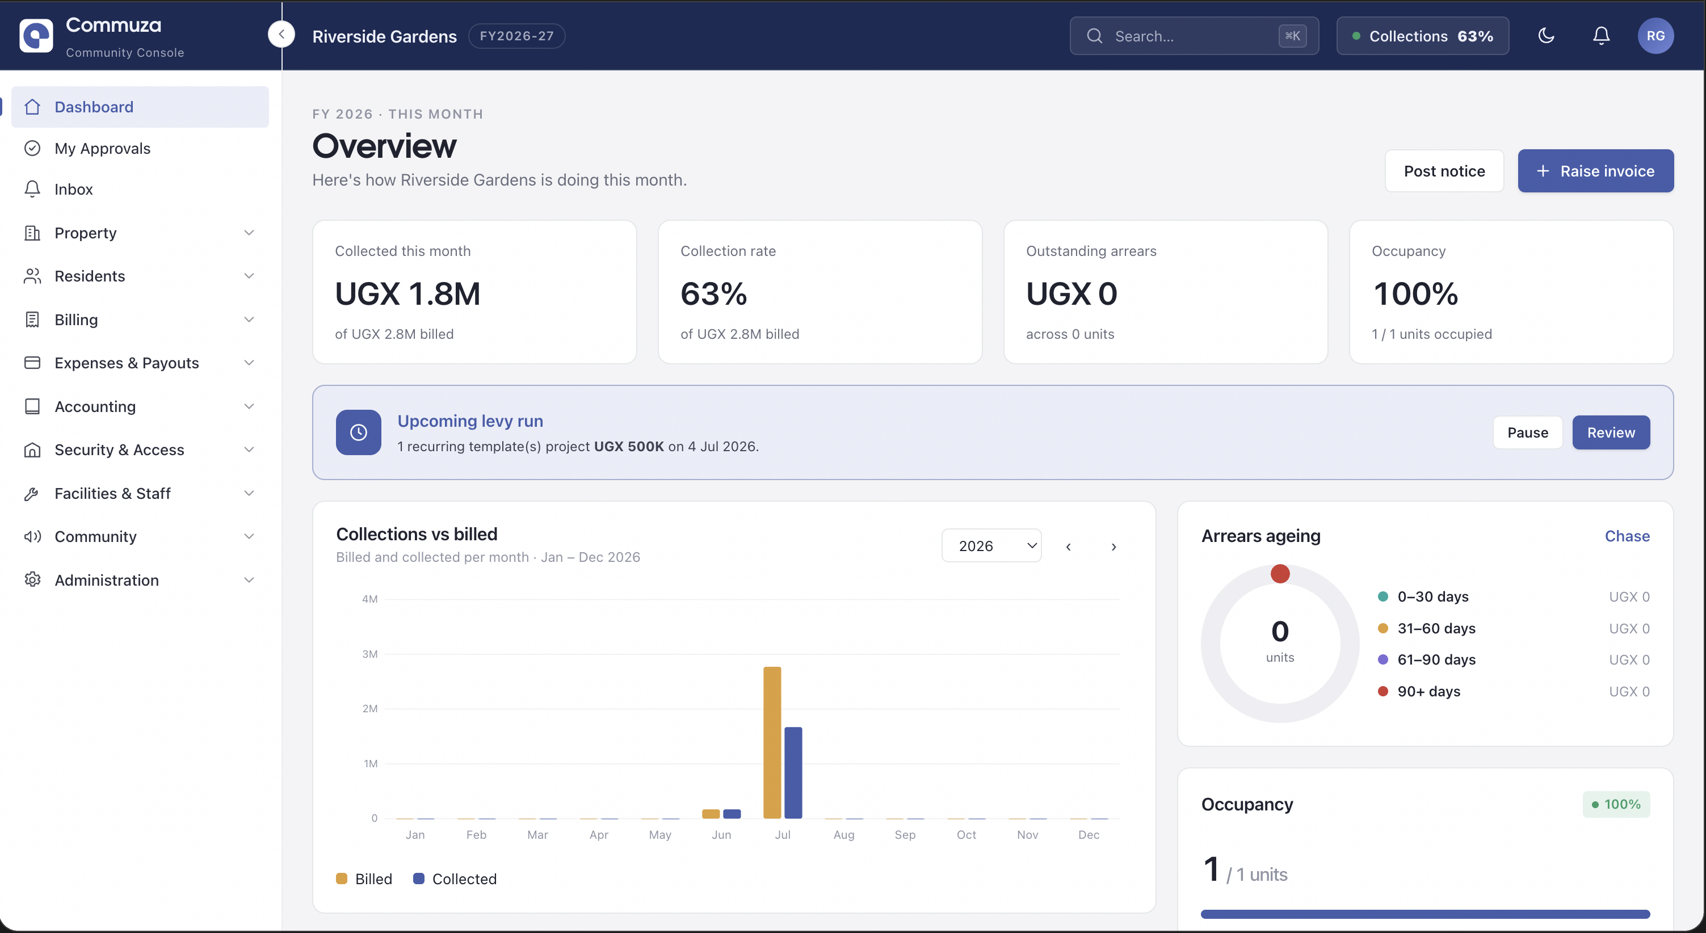The height and width of the screenshot is (933, 1706).
Task: Expand the Security & Access chevron
Action: (x=249, y=449)
